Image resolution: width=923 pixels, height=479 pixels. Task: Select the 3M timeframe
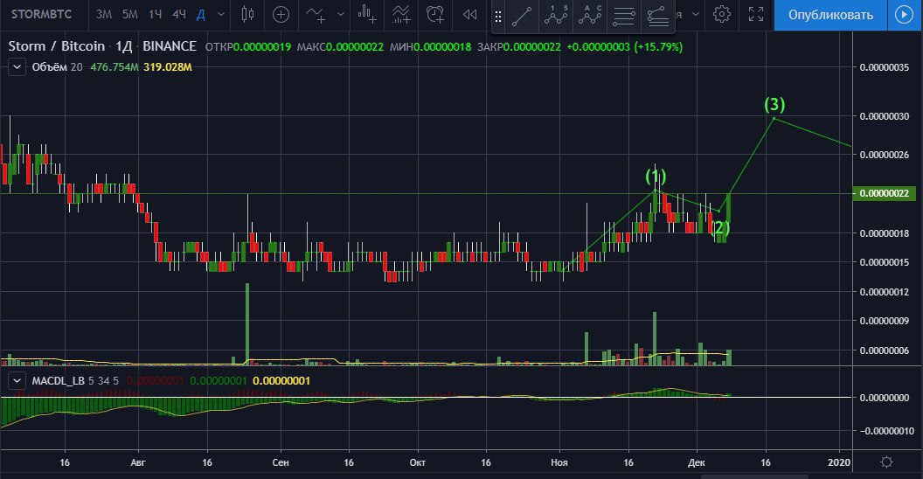point(104,14)
